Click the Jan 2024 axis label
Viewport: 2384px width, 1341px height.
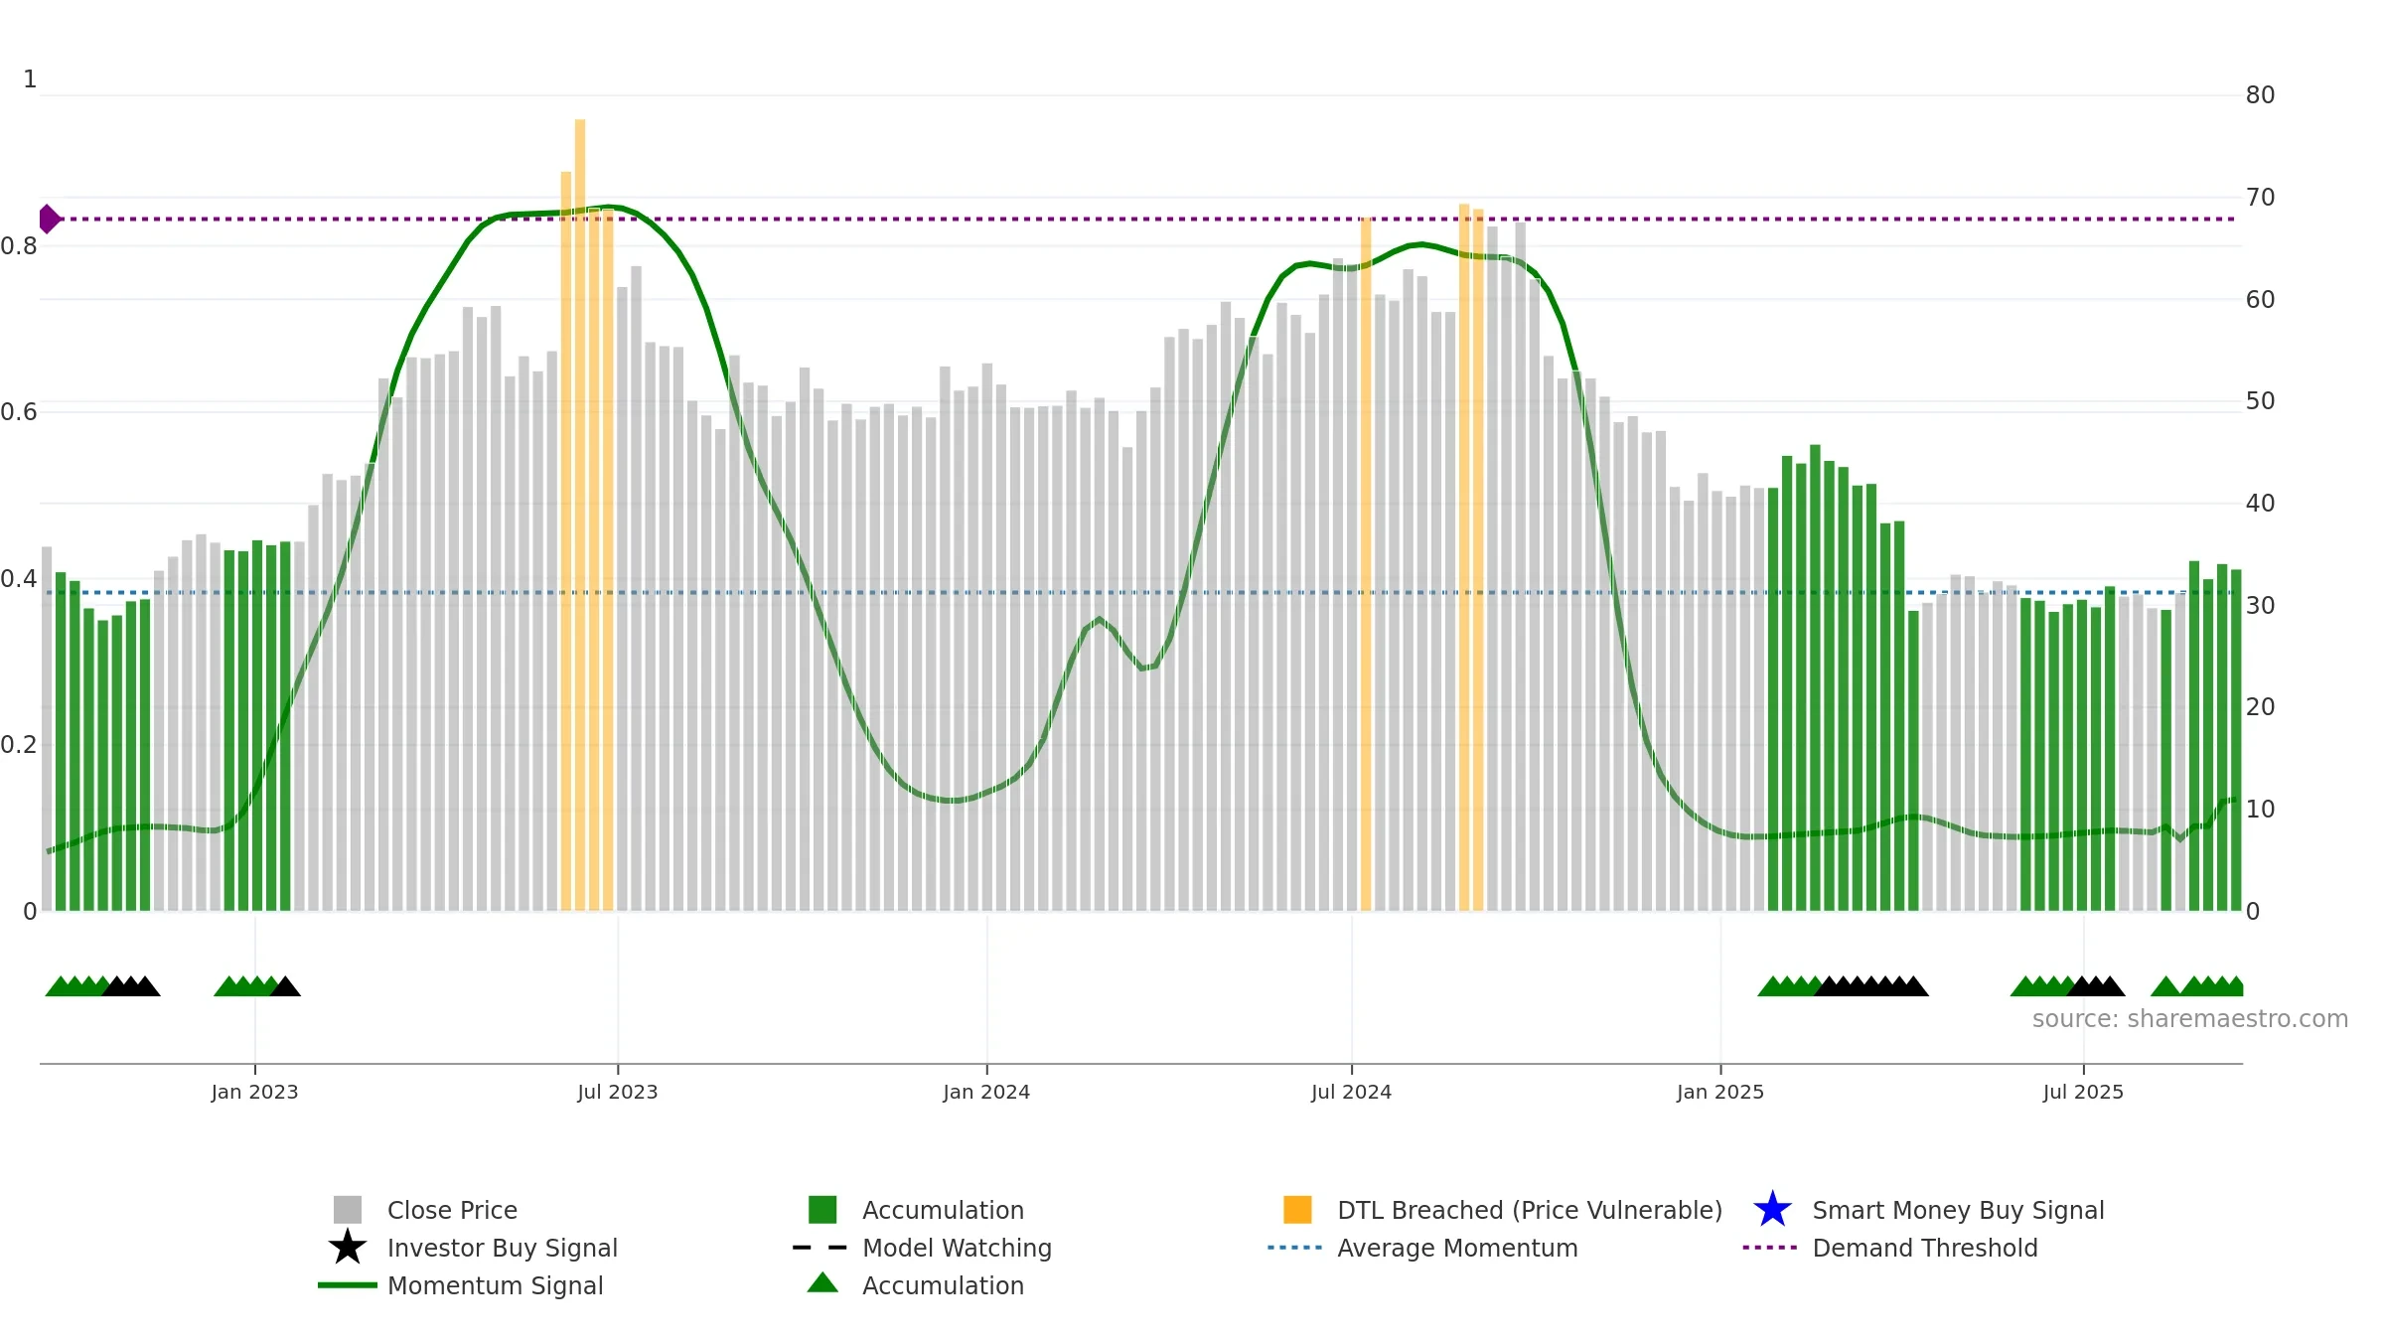pos(986,1092)
